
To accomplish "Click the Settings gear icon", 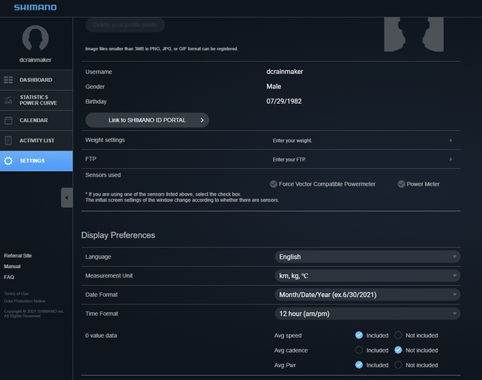I will (x=8, y=161).
